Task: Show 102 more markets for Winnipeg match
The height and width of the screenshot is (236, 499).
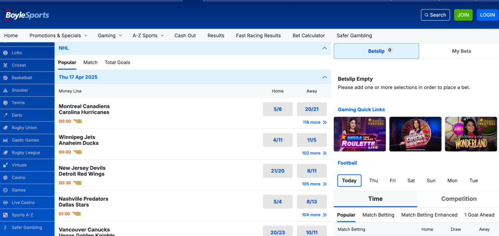Action: coord(314,153)
